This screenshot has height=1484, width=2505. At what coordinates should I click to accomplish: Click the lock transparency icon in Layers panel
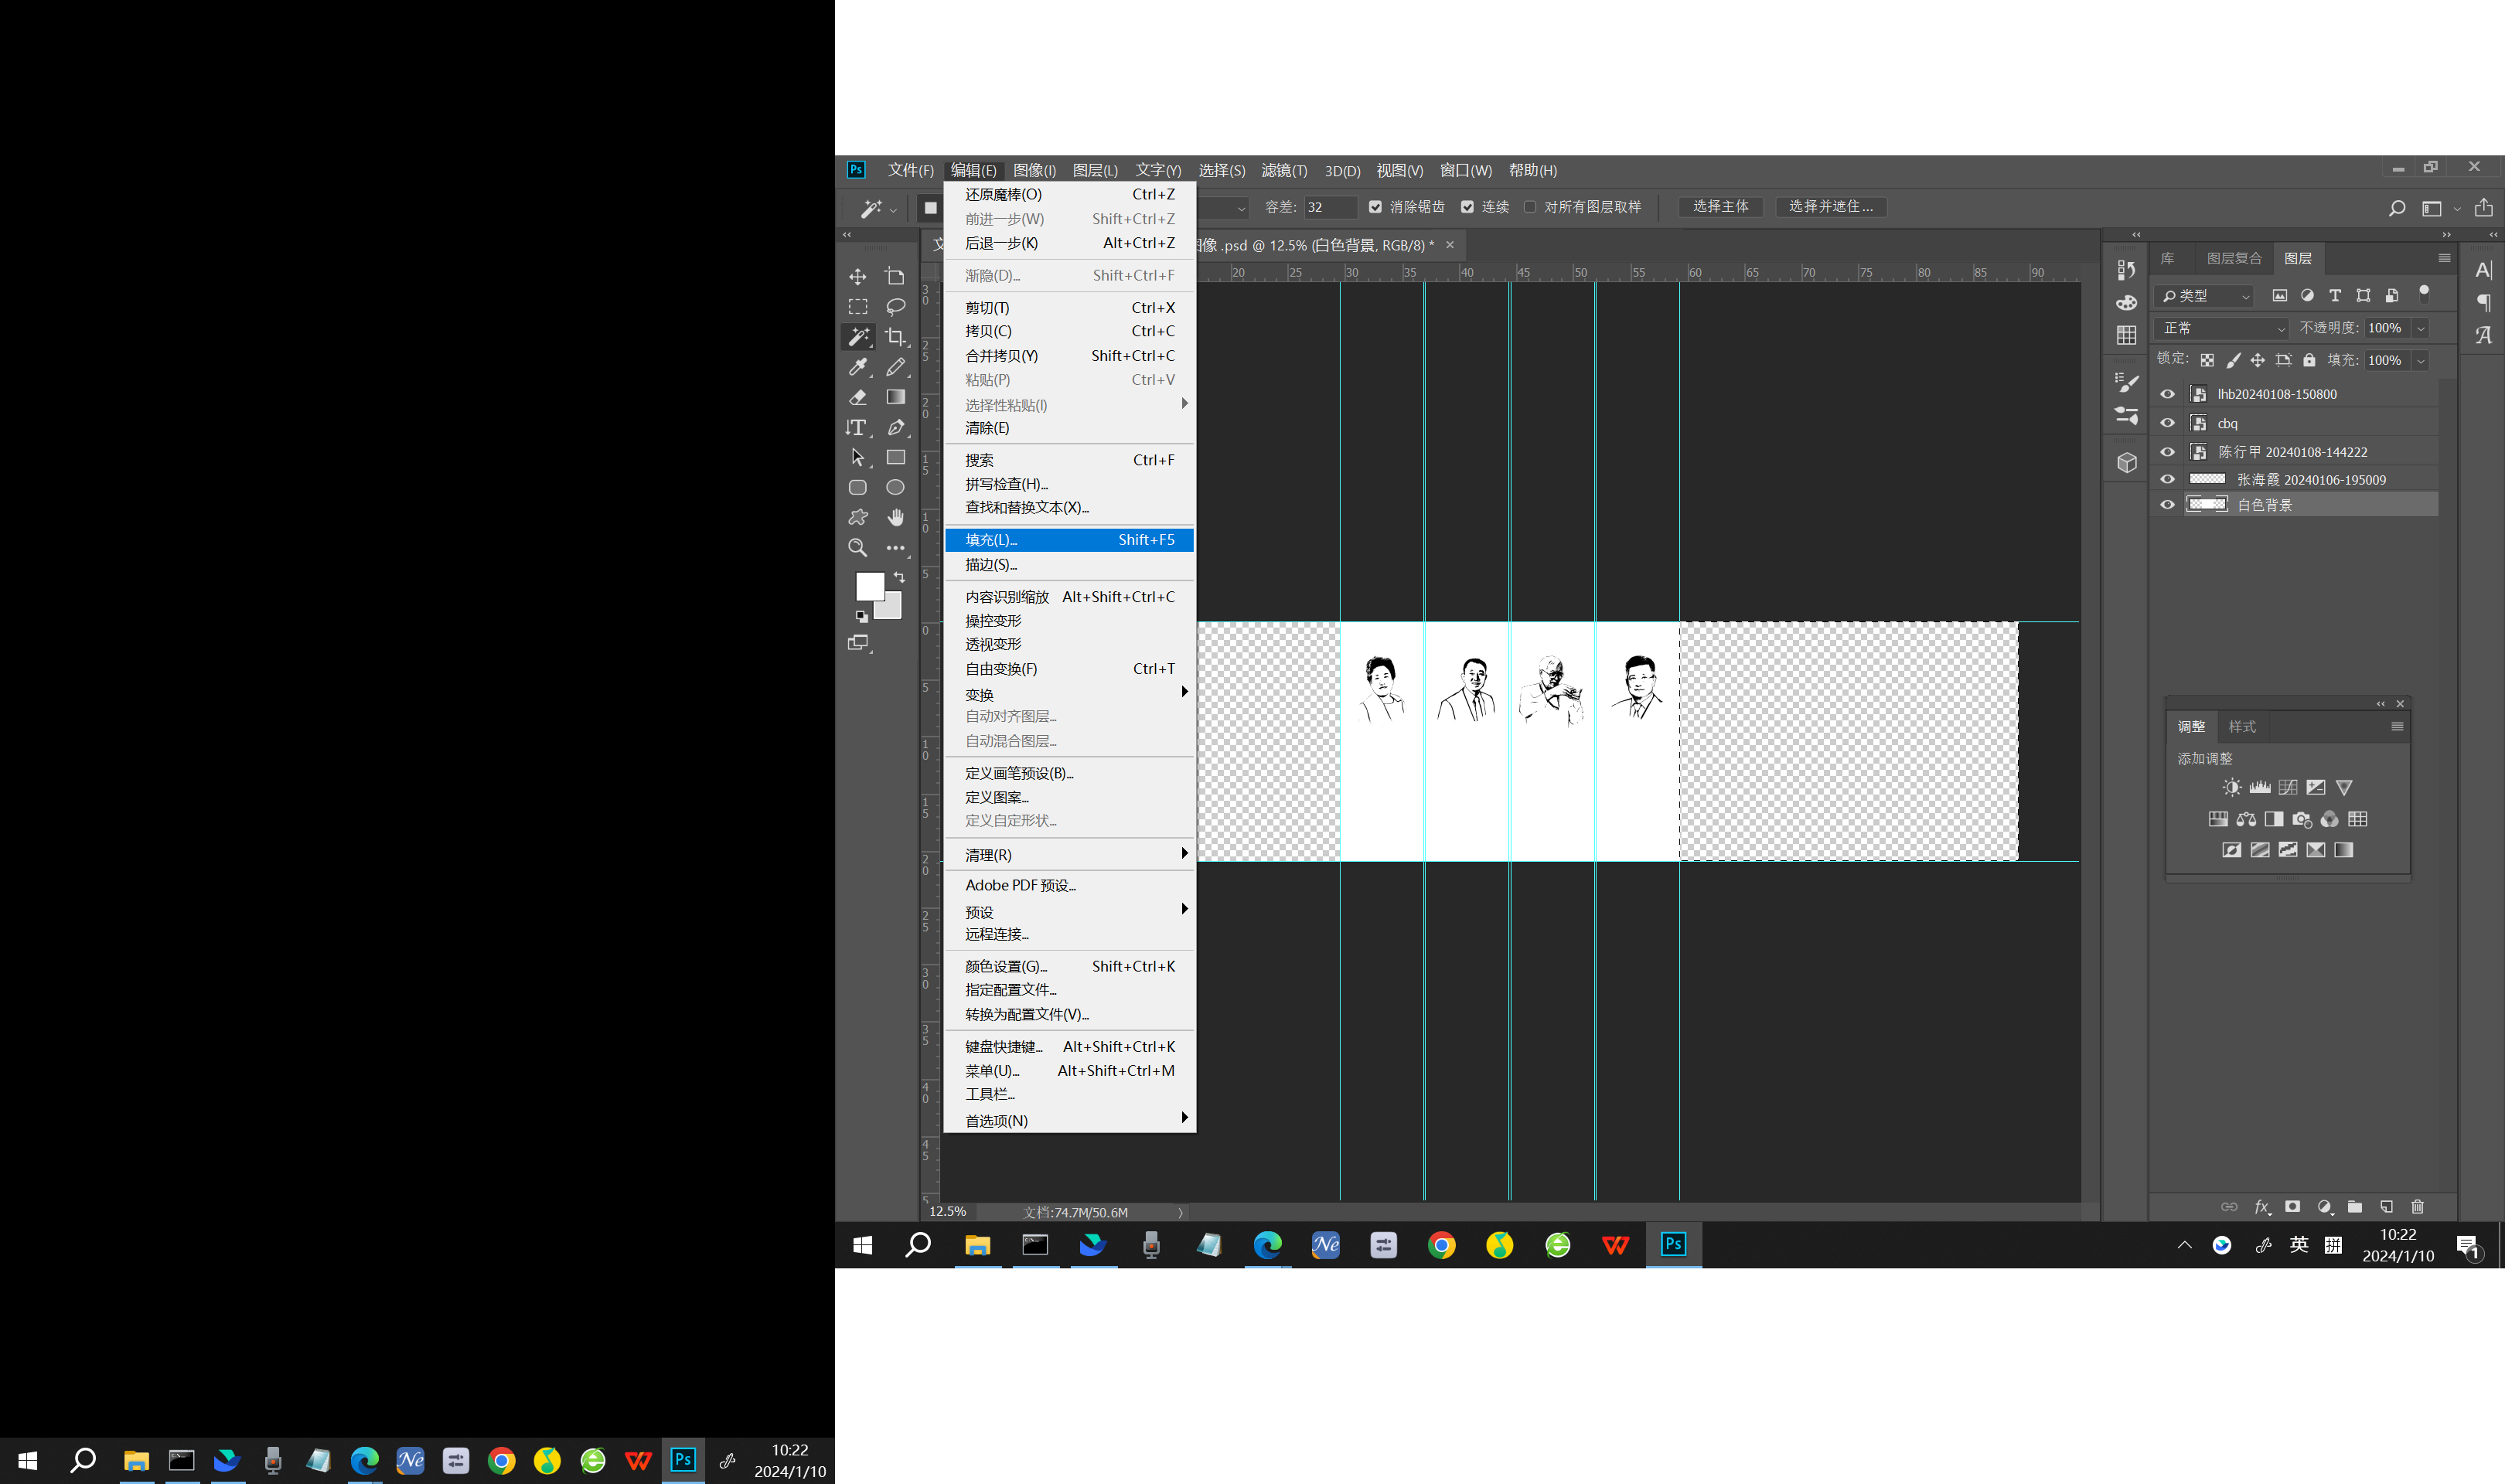2208,360
